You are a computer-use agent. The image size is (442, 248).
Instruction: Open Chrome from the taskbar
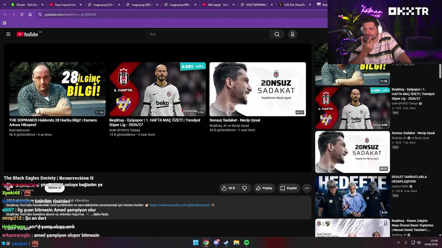(x=206, y=243)
